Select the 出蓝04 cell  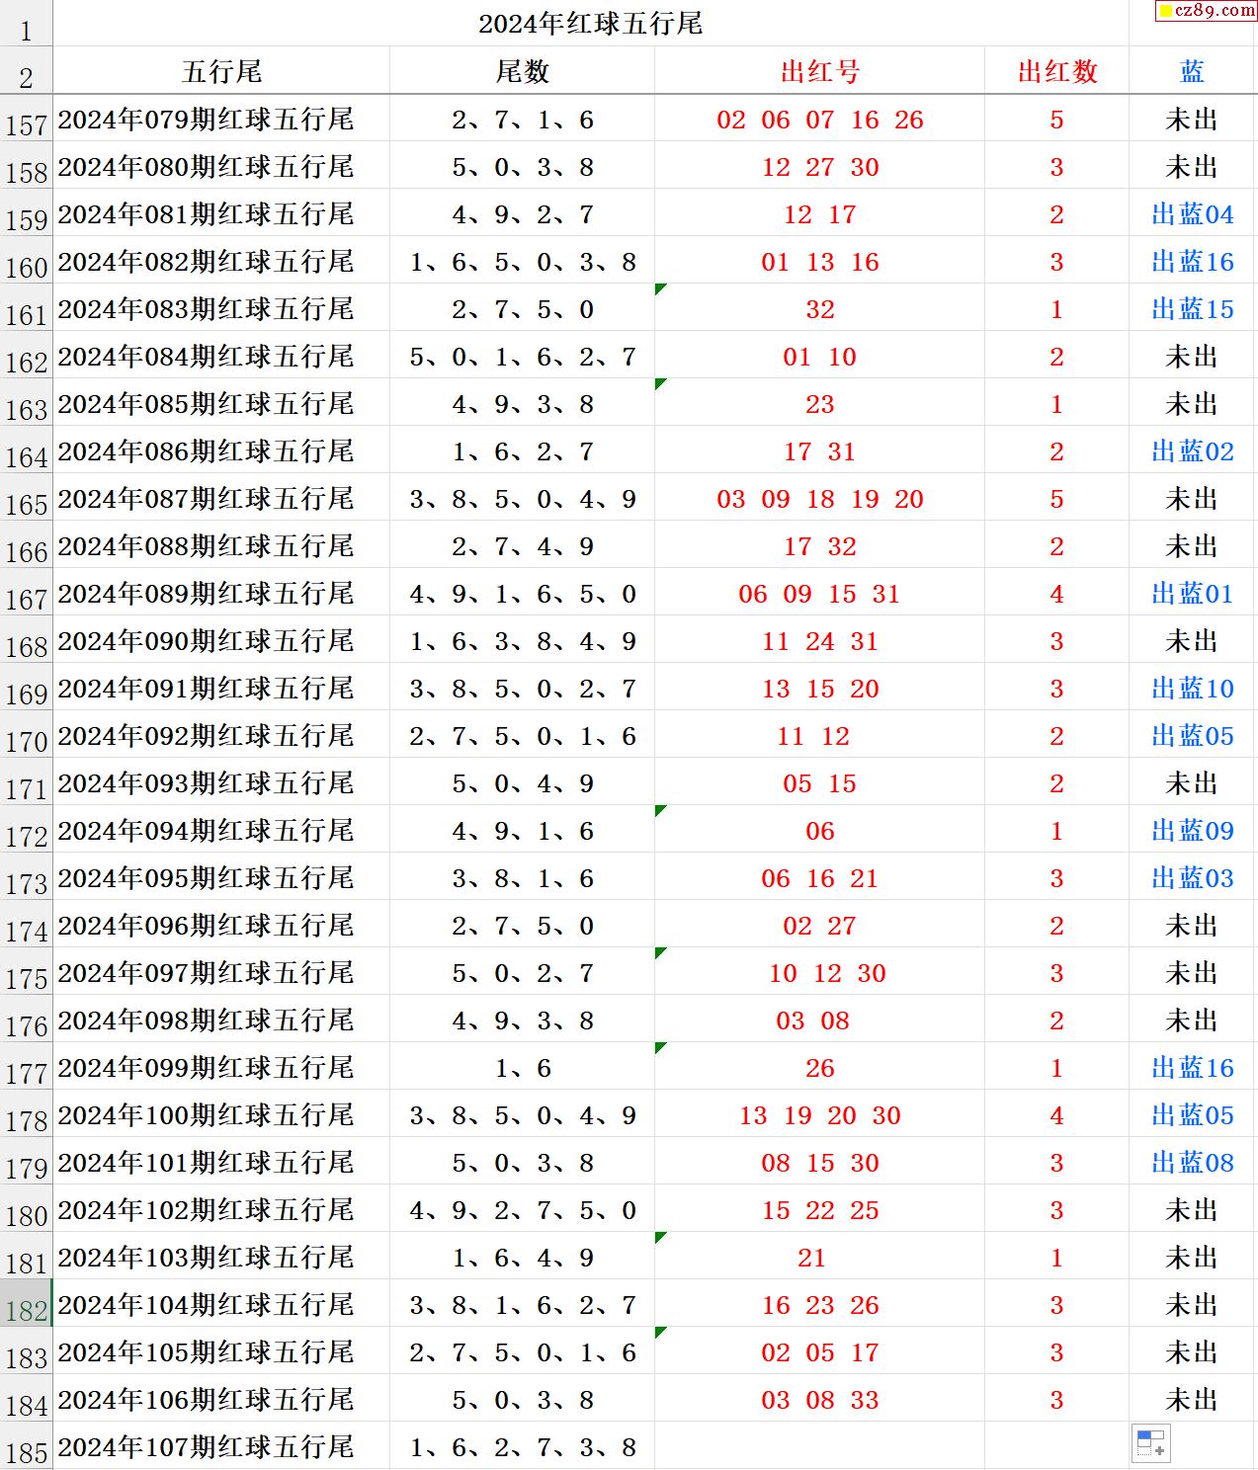1192,214
